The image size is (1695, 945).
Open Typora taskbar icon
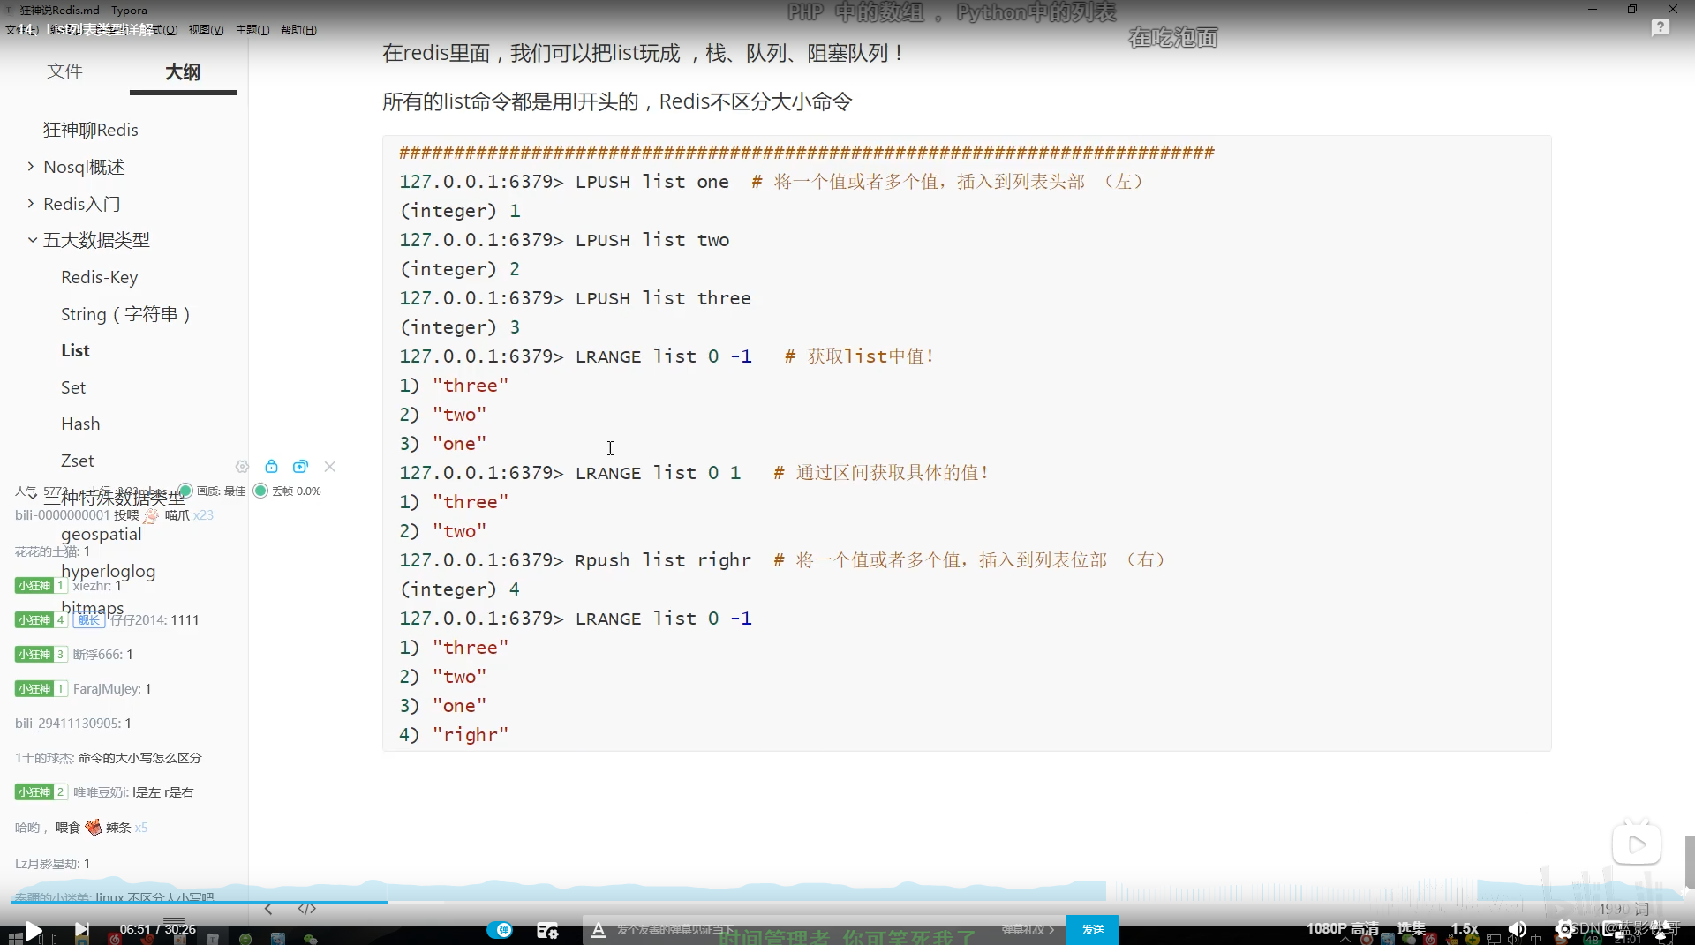tap(212, 939)
